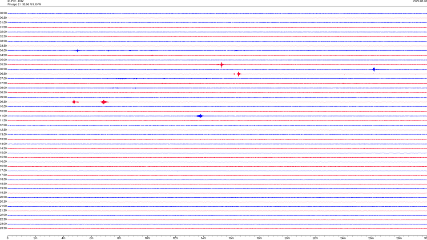Image resolution: width=427 pixels, height=240 pixels.
Task: Select the 13:30 time label
Action: point(3,139)
